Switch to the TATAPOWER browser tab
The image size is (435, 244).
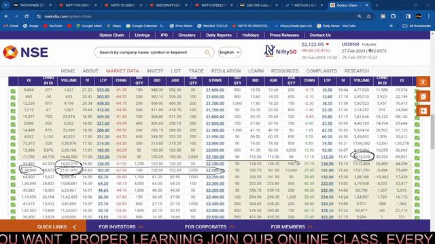(33, 5)
